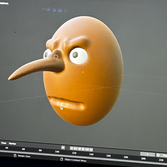The height and width of the screenshot is (167, 167).
Task: Open the timeline Marker menu
Action: (x=13, y=144)
